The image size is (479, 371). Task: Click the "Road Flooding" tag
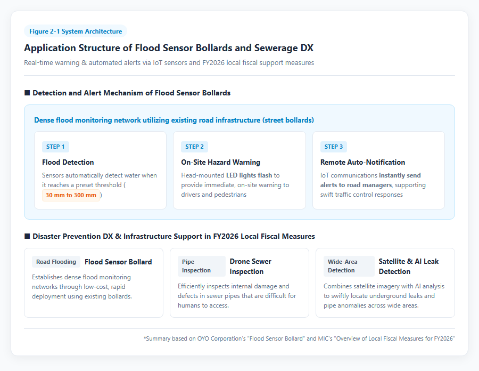click(56, 262)
